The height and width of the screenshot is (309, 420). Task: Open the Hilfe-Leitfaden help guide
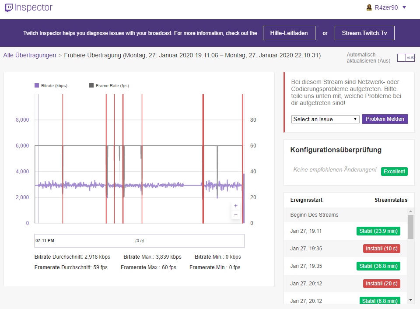pyautogui.click(x=289, y=33)
